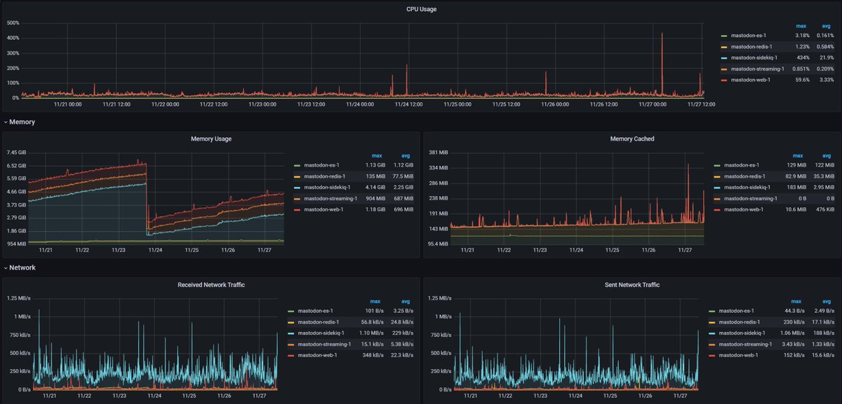Toggle mastodon-es-1 series in Sent Network Traffic legend
The height and width of the screenshot is (404, 842).
737,311
